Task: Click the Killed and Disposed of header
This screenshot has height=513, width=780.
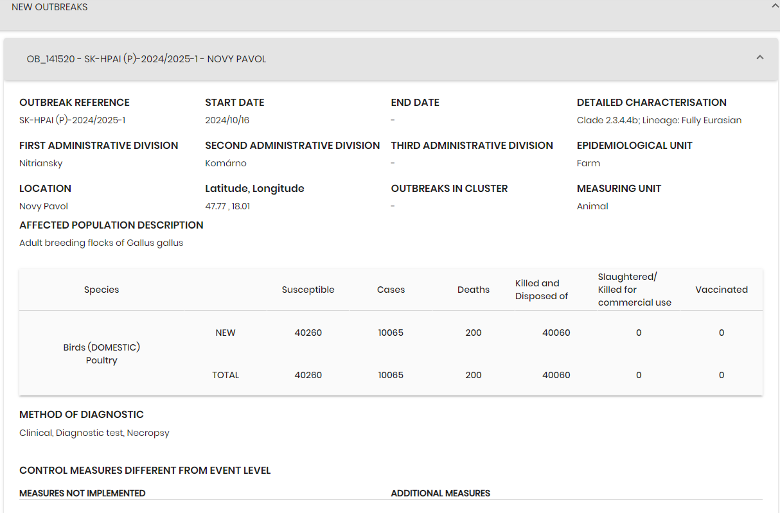Action: coord(541,290)
